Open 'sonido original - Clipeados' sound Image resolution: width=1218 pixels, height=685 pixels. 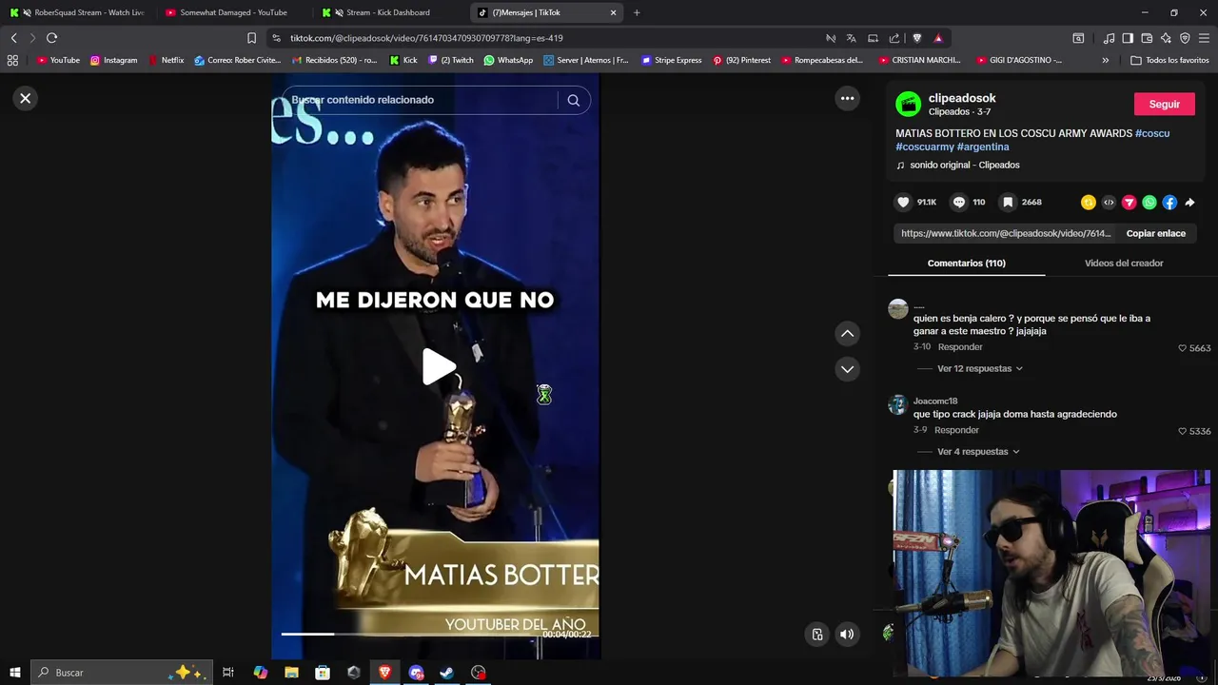[964, 165]
